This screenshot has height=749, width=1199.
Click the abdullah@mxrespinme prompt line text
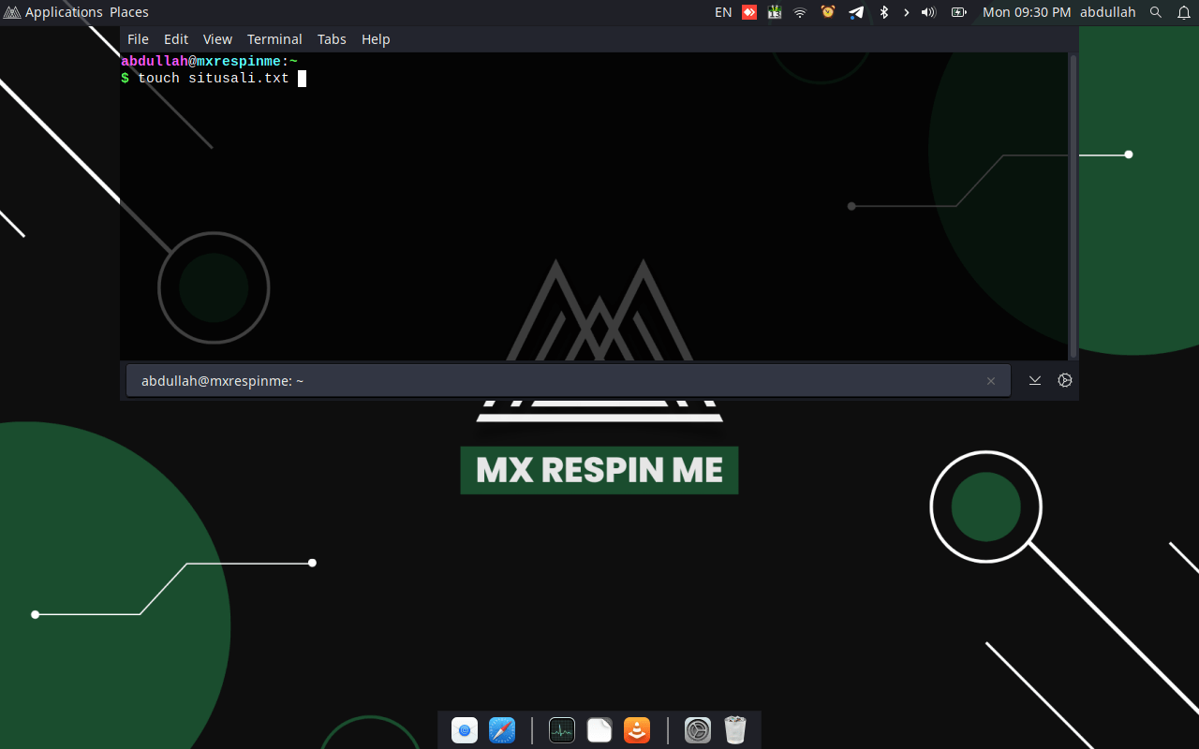coord(209,62)
